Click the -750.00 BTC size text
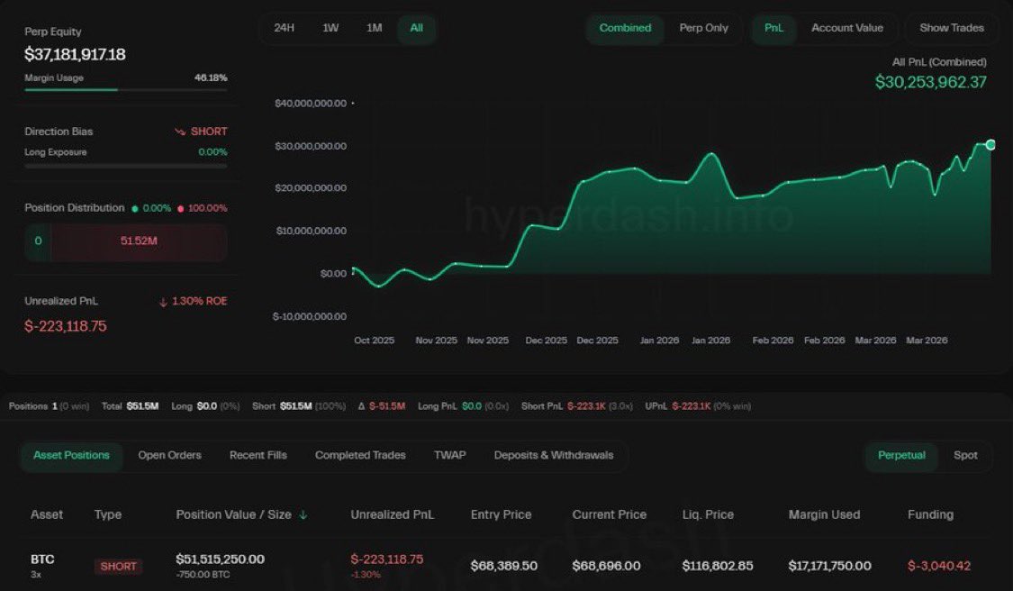1013x591 pixels. (203, 574)
